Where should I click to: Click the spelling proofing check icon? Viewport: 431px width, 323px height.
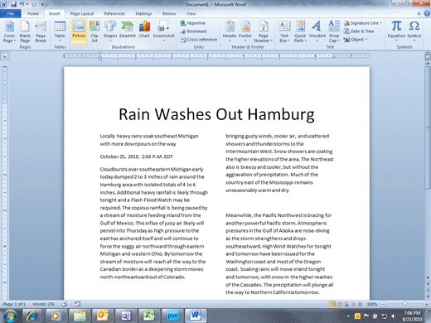click(65, 304)
